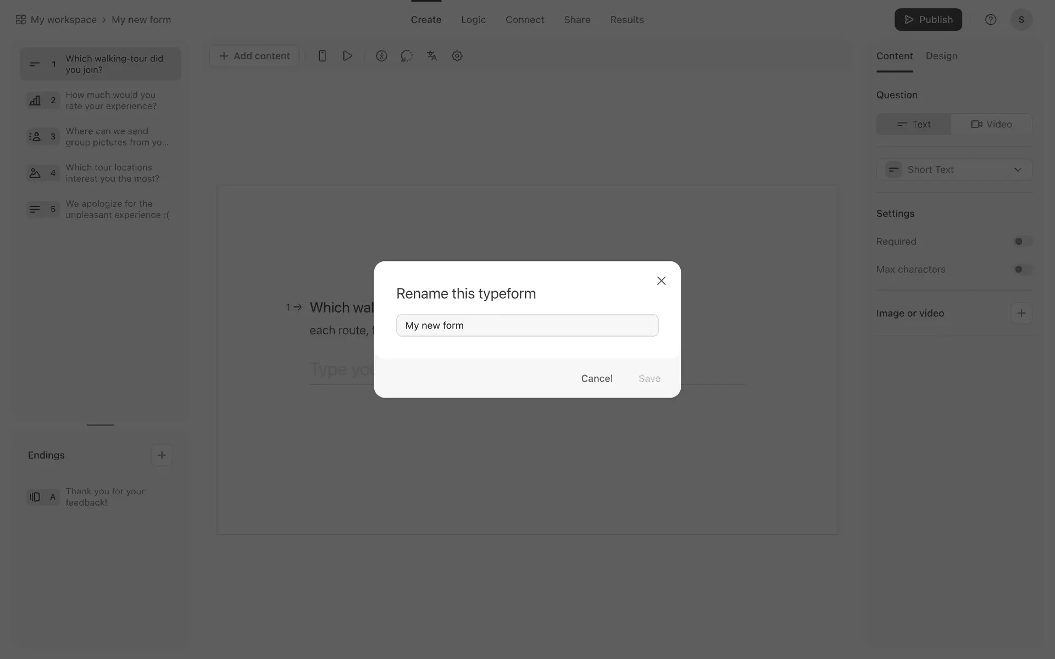This screenshot has width=1055, height=659.
Task: Close the rename dialog with X
Action: tap(662, 281)
